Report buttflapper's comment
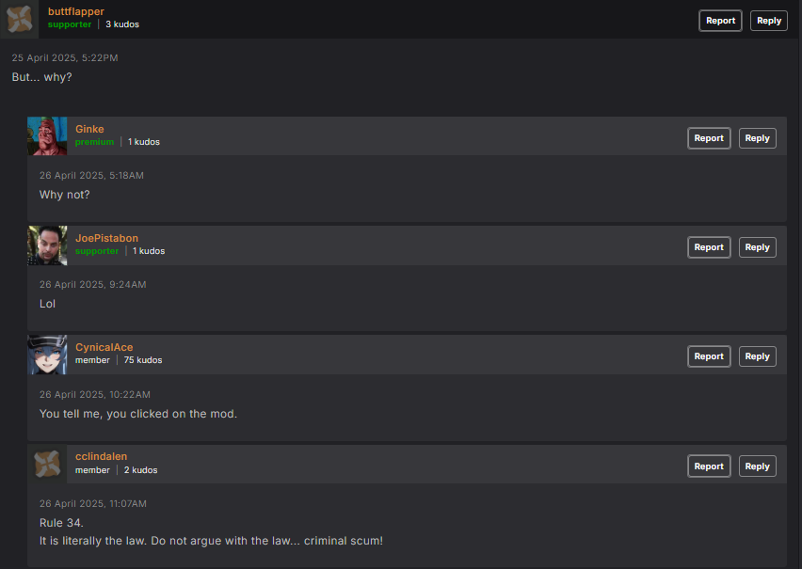Viewport: 802px width, 569px height. click(x=720, y=21)
